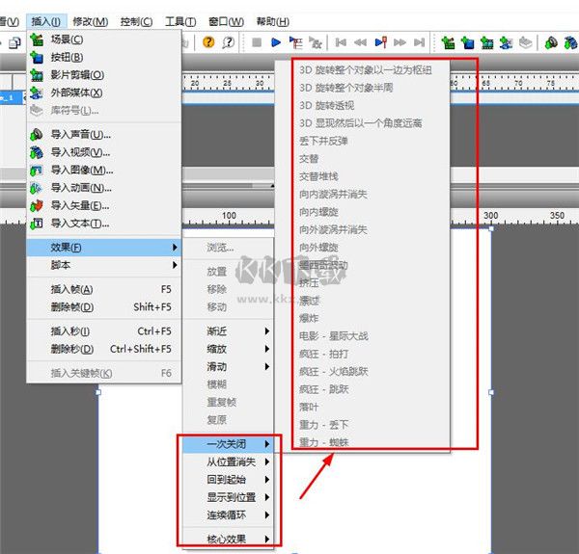Select 影片剪辑(O) menu entry
Screen dimensions: 579x554
click(x=104, y=75)
